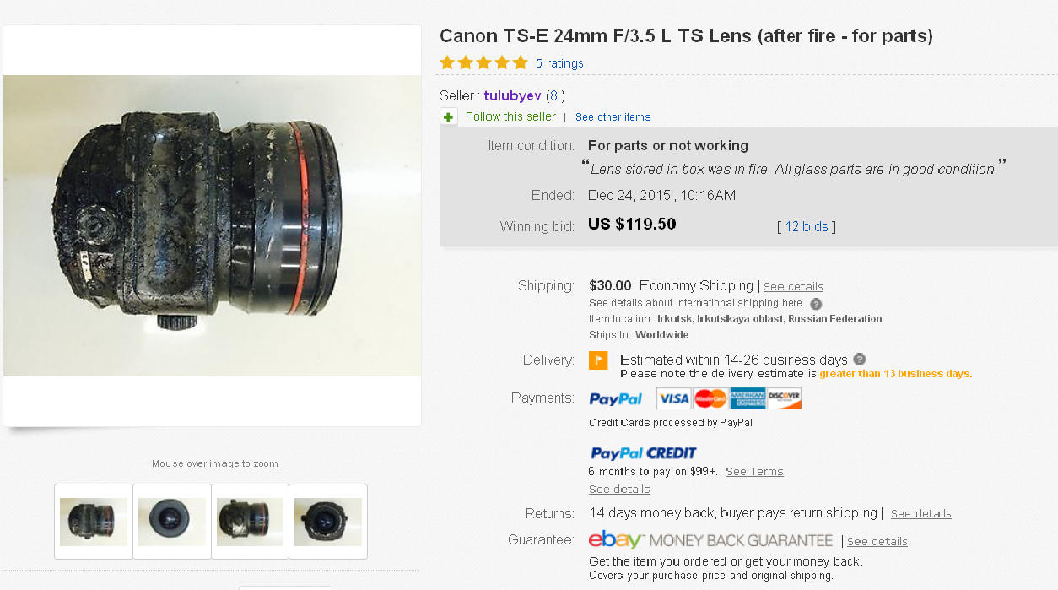Click the Visa card icon

tap(674, 398)
